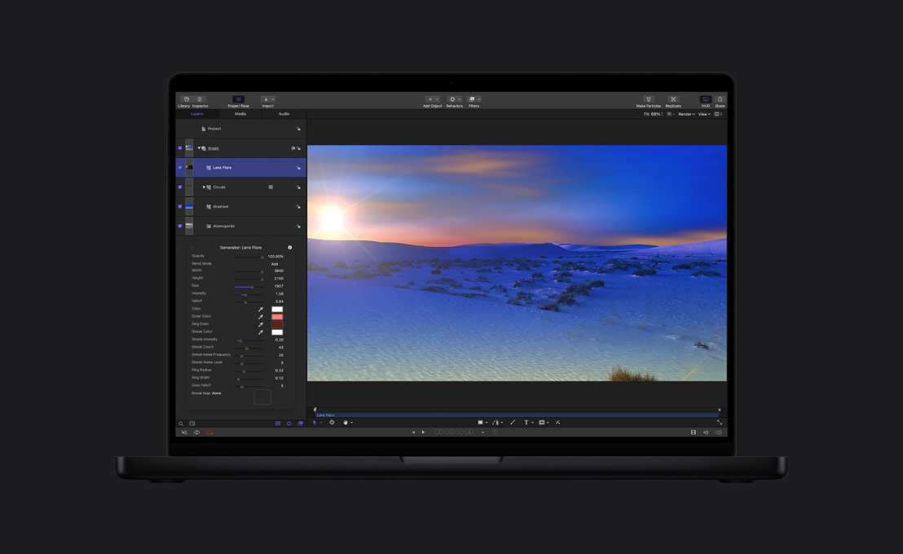
Task: Open the Behaviors menu in the toolbar
Action: pyautogui.click(x=454, y=99)
